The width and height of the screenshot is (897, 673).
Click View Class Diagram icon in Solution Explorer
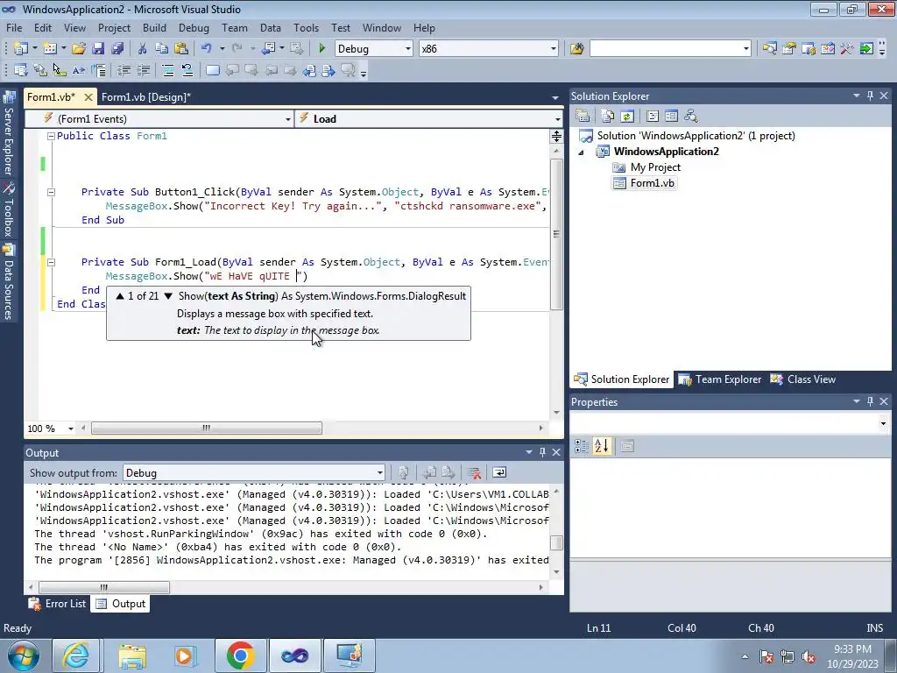point(691,117)
